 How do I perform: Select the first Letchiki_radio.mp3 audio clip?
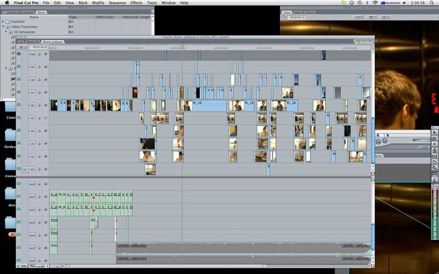pos(243,248)
